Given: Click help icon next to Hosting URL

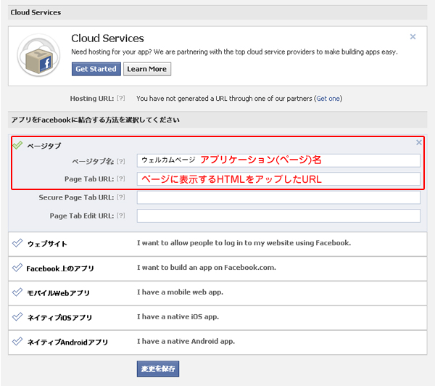Looking at the screenshot, I should coord(121,99).
